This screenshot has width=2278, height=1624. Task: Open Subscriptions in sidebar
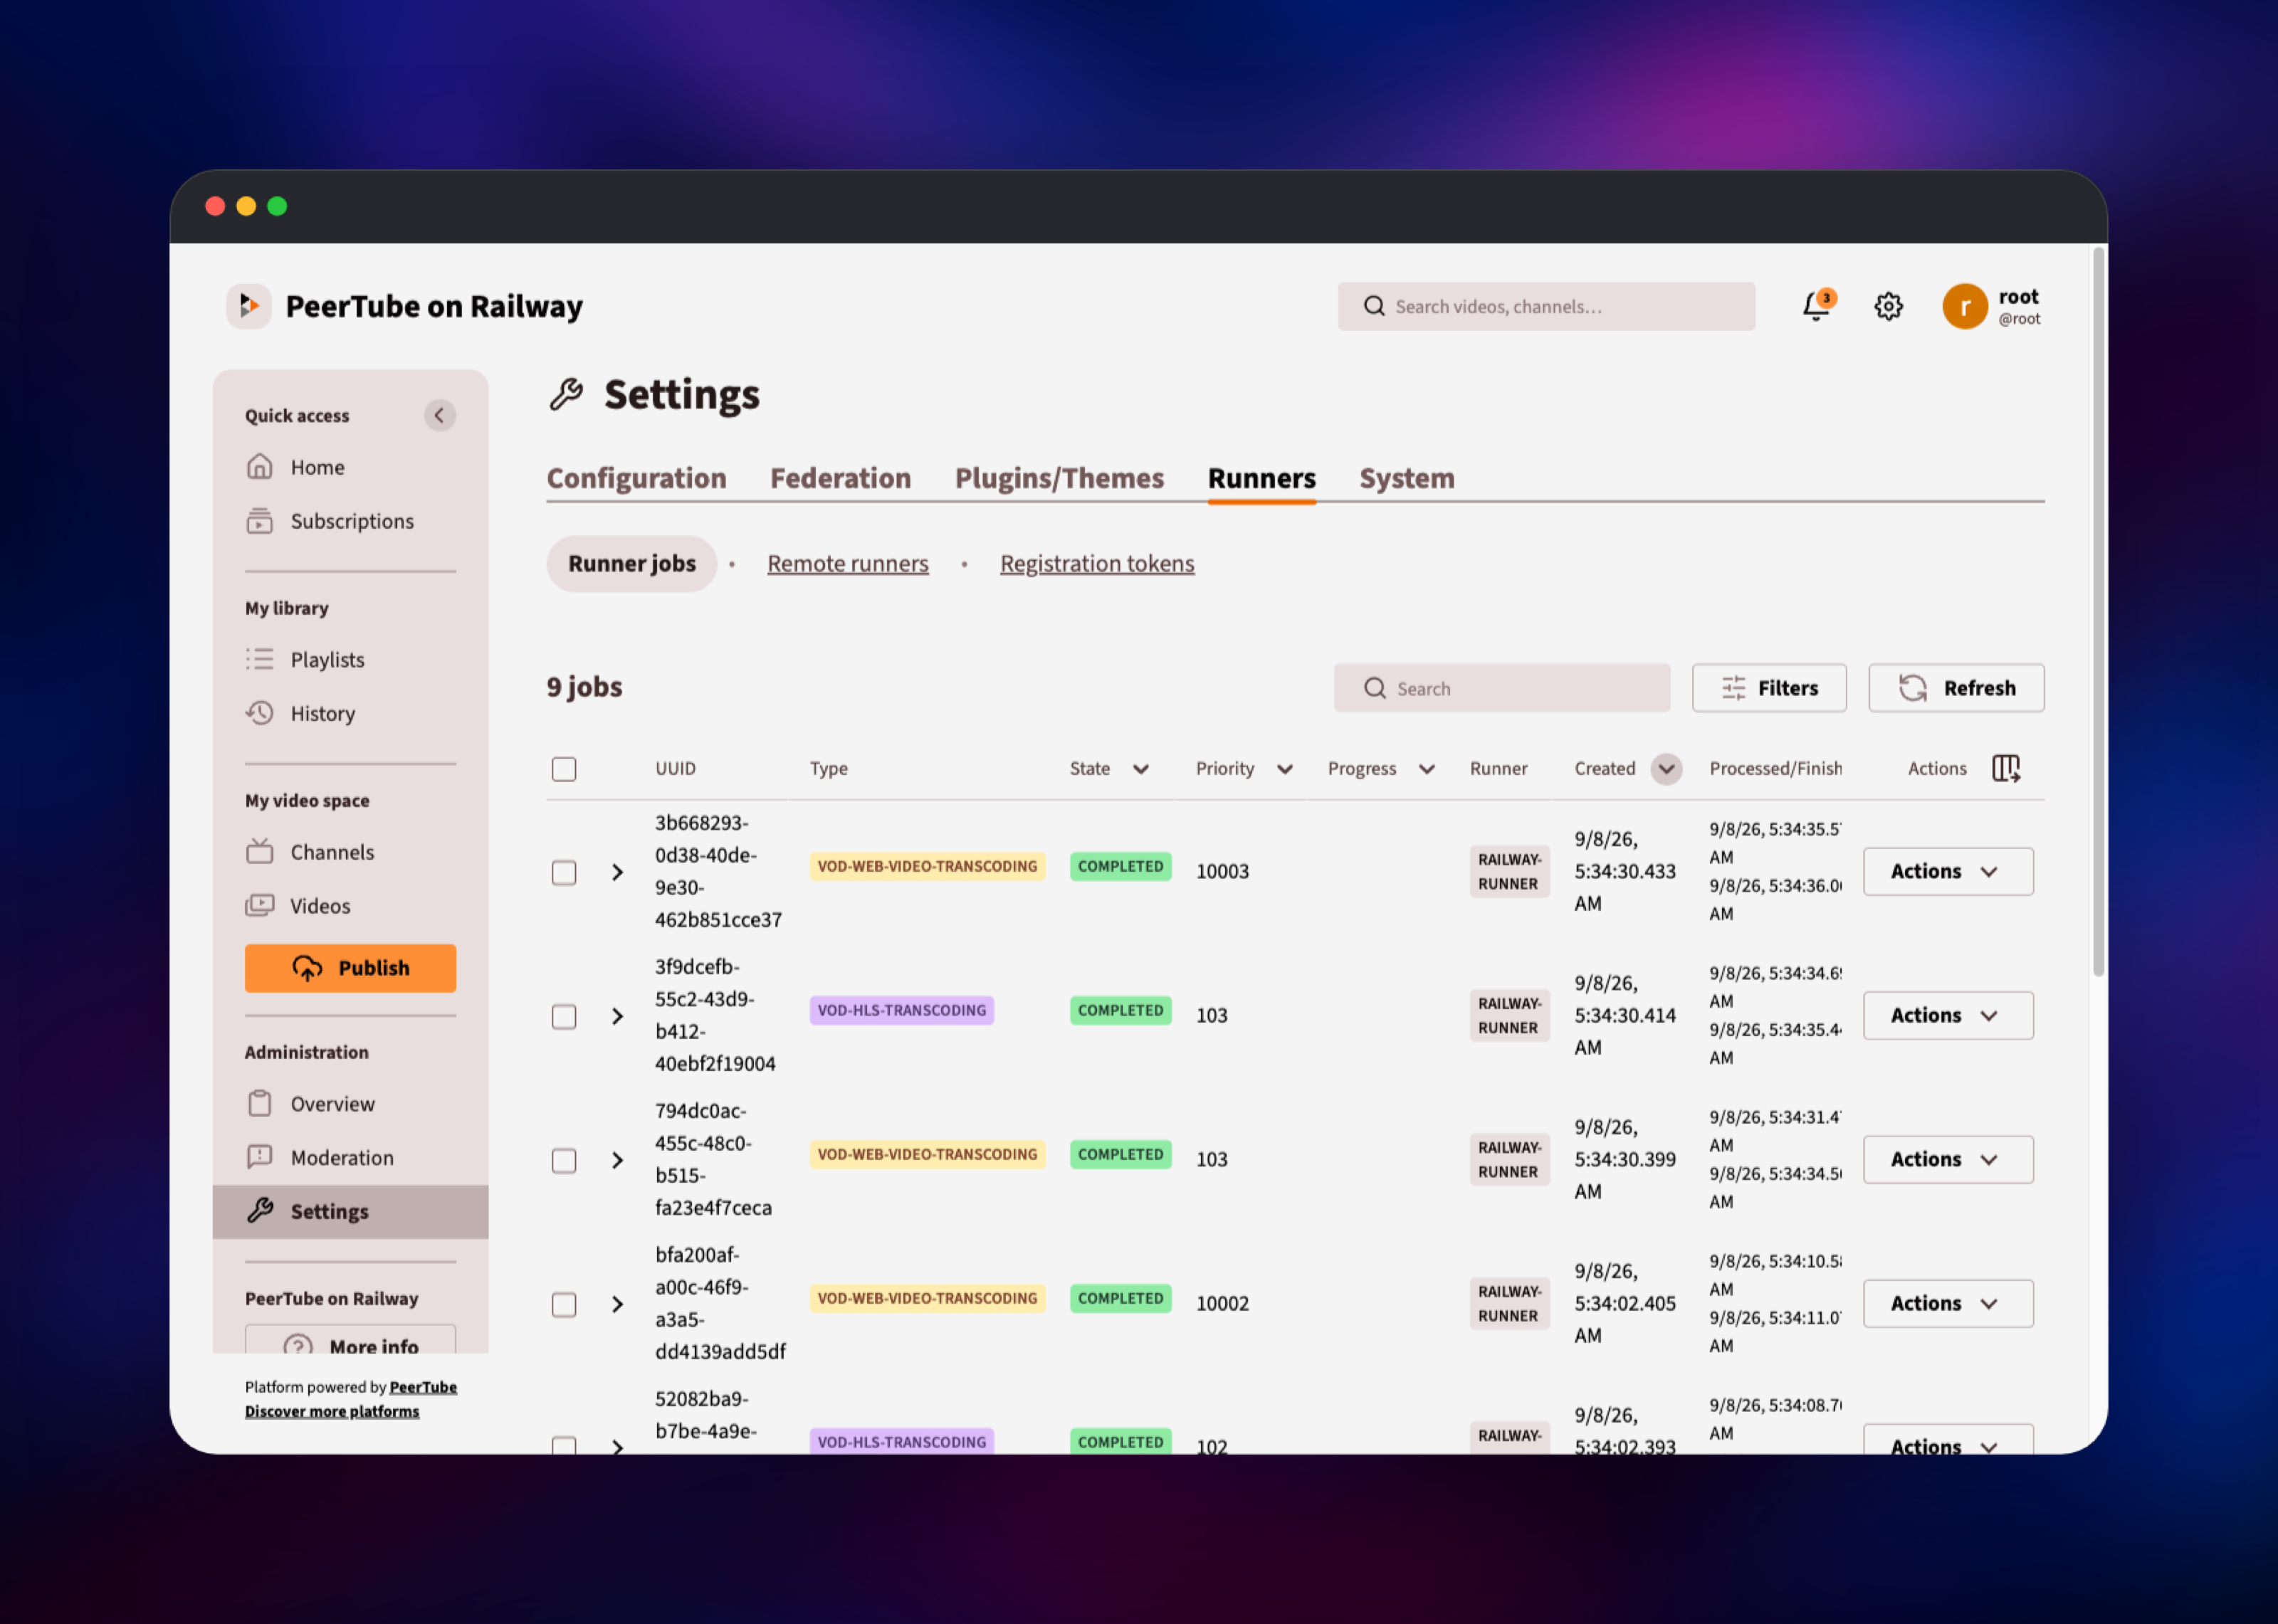(x=330, y=521)
